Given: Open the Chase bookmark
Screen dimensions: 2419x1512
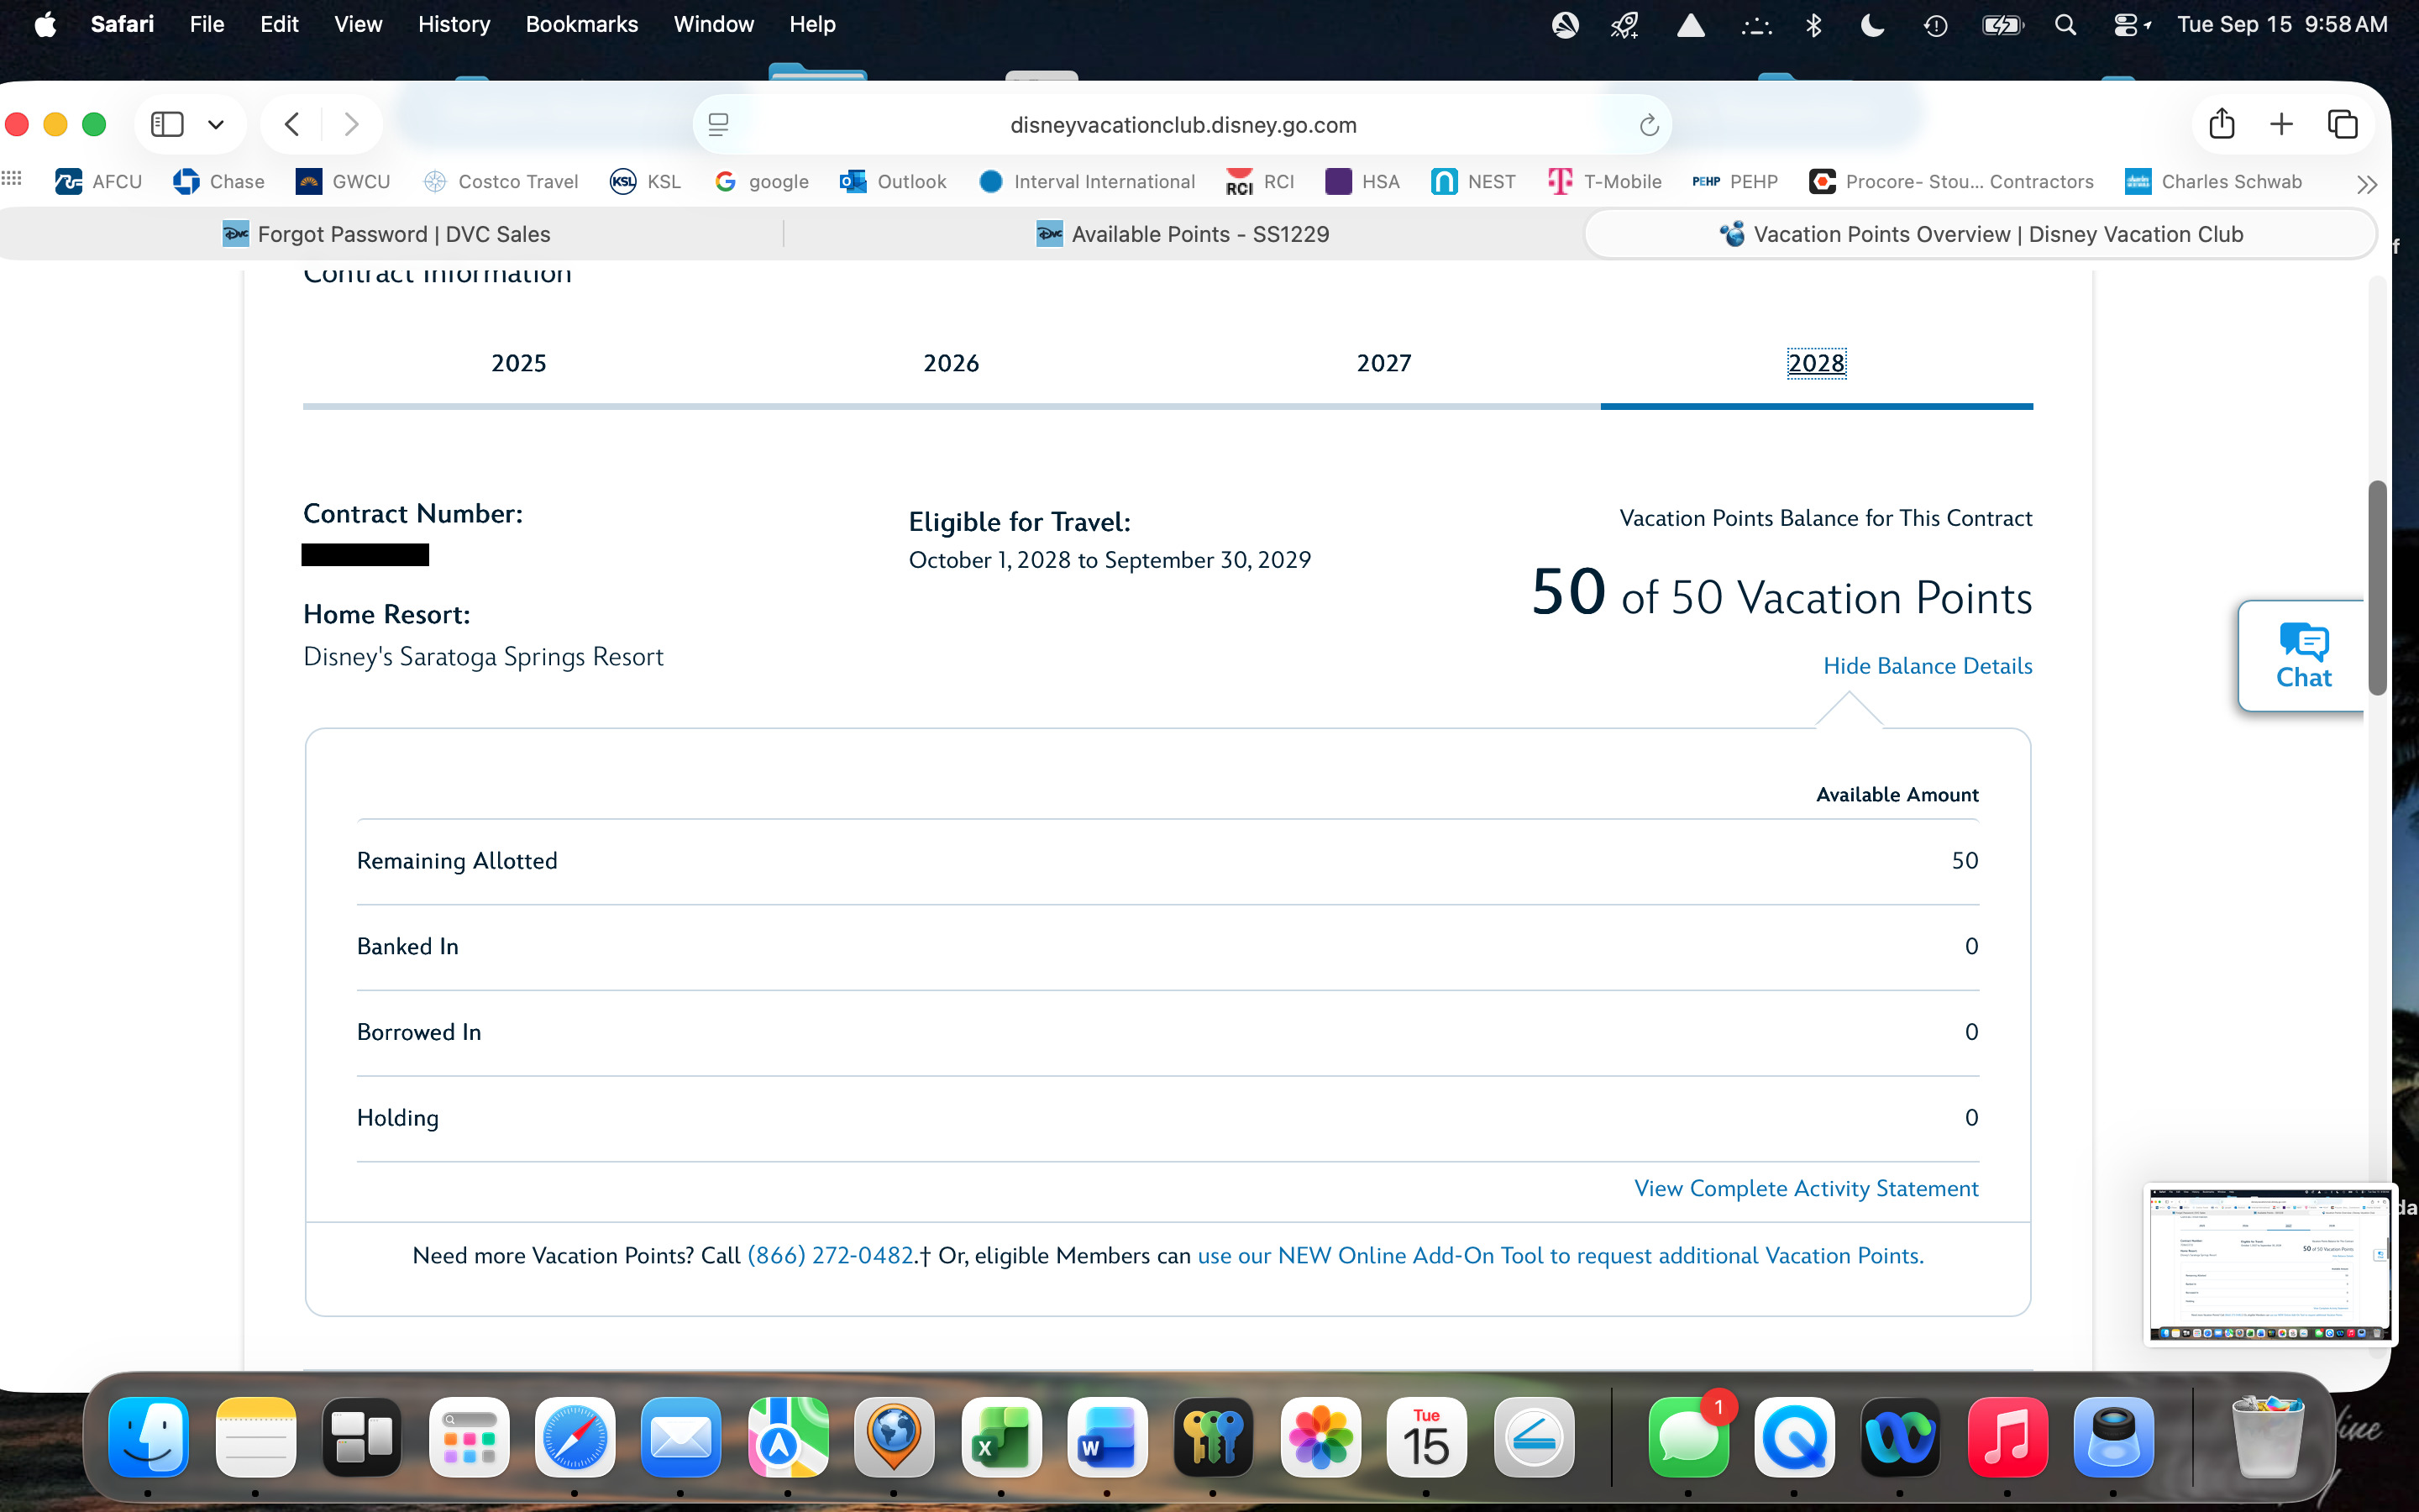Looking at the screenshot, I should pyautogui.click(x=219, y=181).
